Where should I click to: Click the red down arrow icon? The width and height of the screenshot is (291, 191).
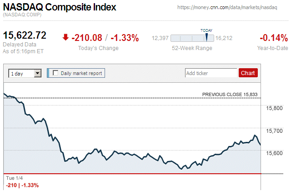click(x=66, y=38)
